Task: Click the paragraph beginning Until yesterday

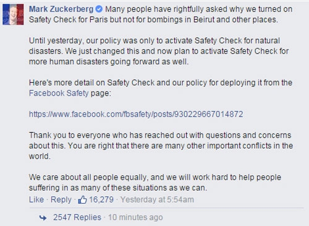Action: coord(159,51)
